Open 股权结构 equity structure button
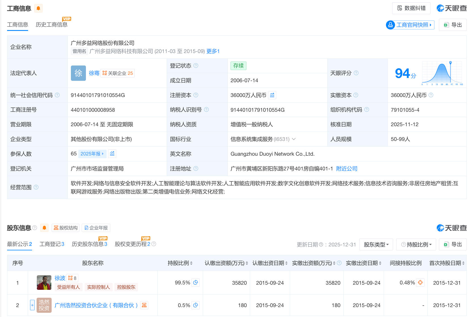The height and width of the screenshot is (317, 473). [66, 228]
